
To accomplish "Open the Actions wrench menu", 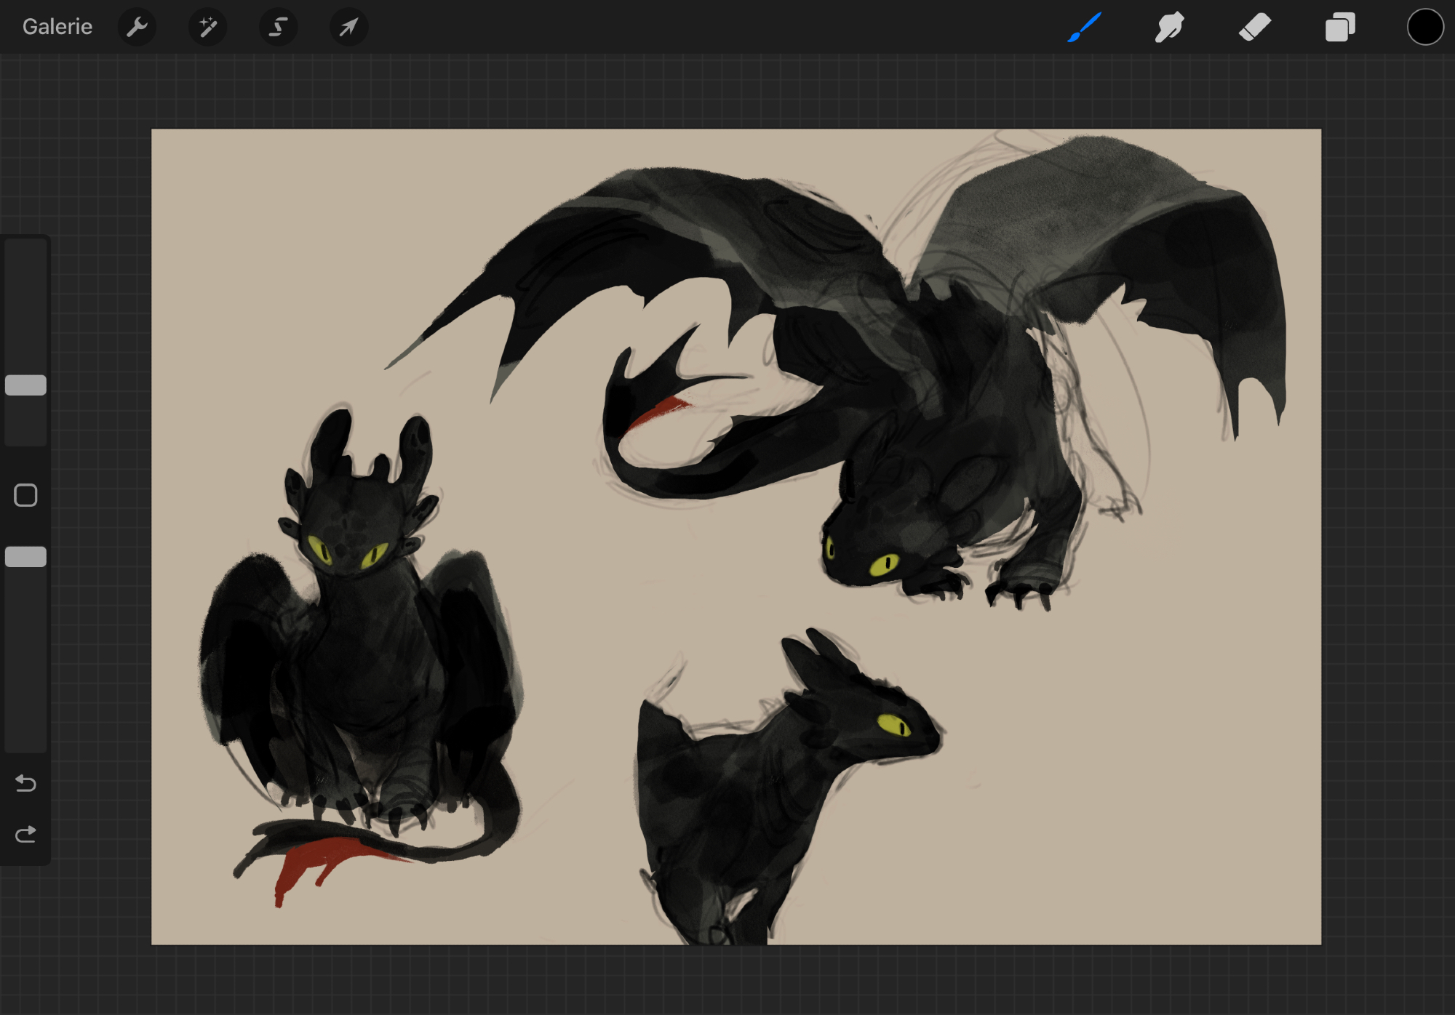I will (137, 28).
